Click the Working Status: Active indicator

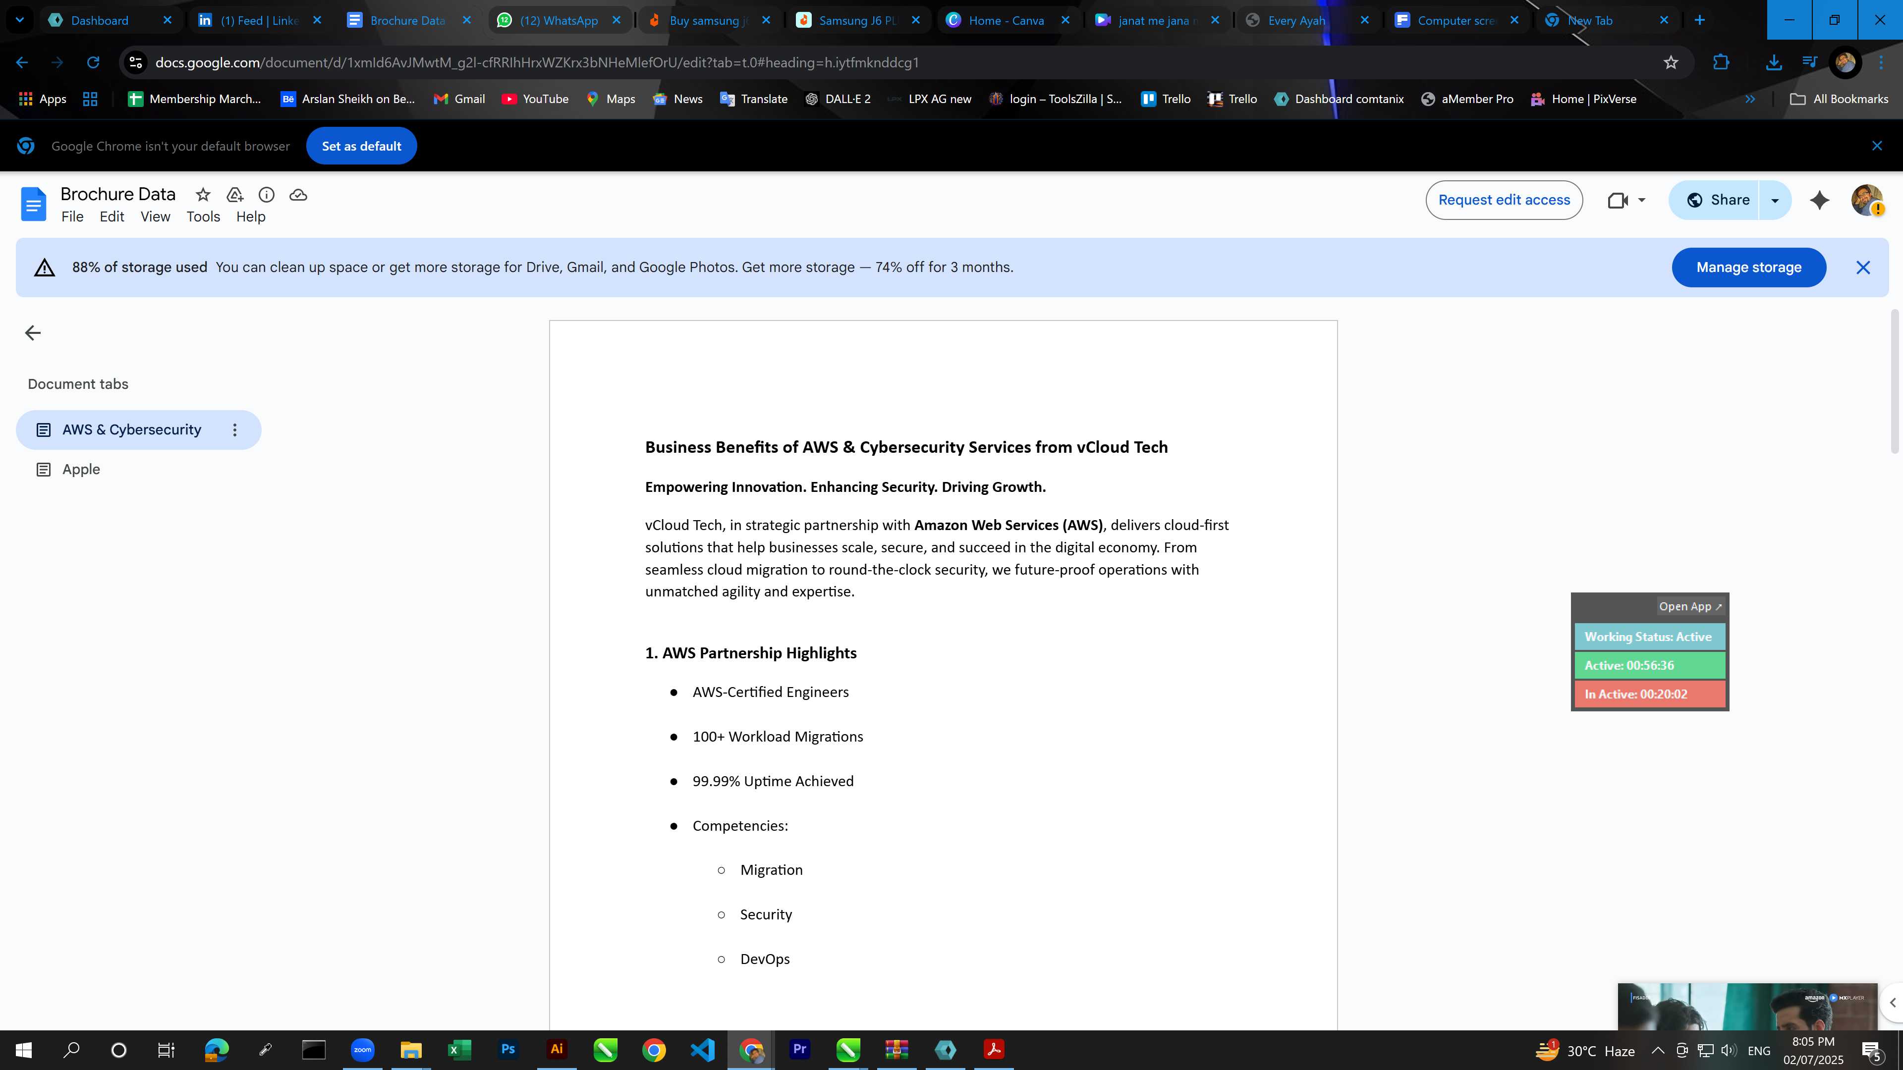pyautogui.click(x=1649, y=637)
